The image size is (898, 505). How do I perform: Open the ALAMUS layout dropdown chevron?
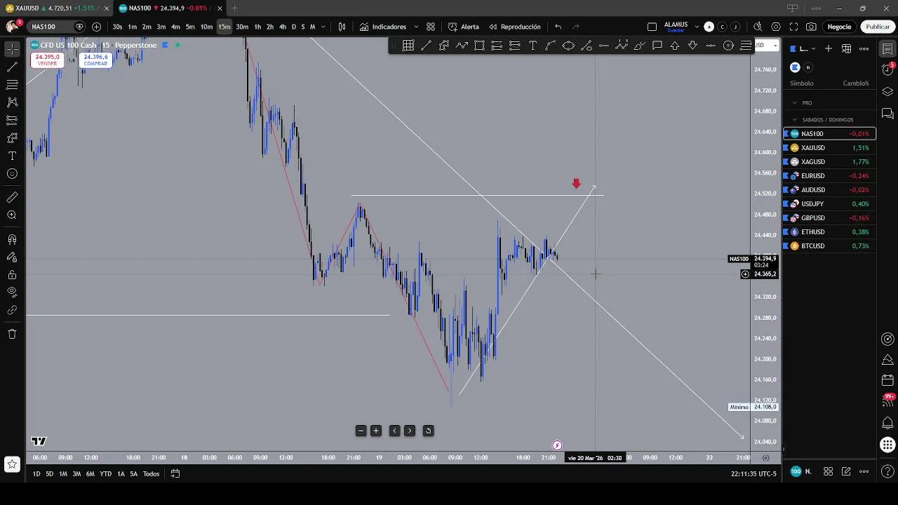pos(697,27)
